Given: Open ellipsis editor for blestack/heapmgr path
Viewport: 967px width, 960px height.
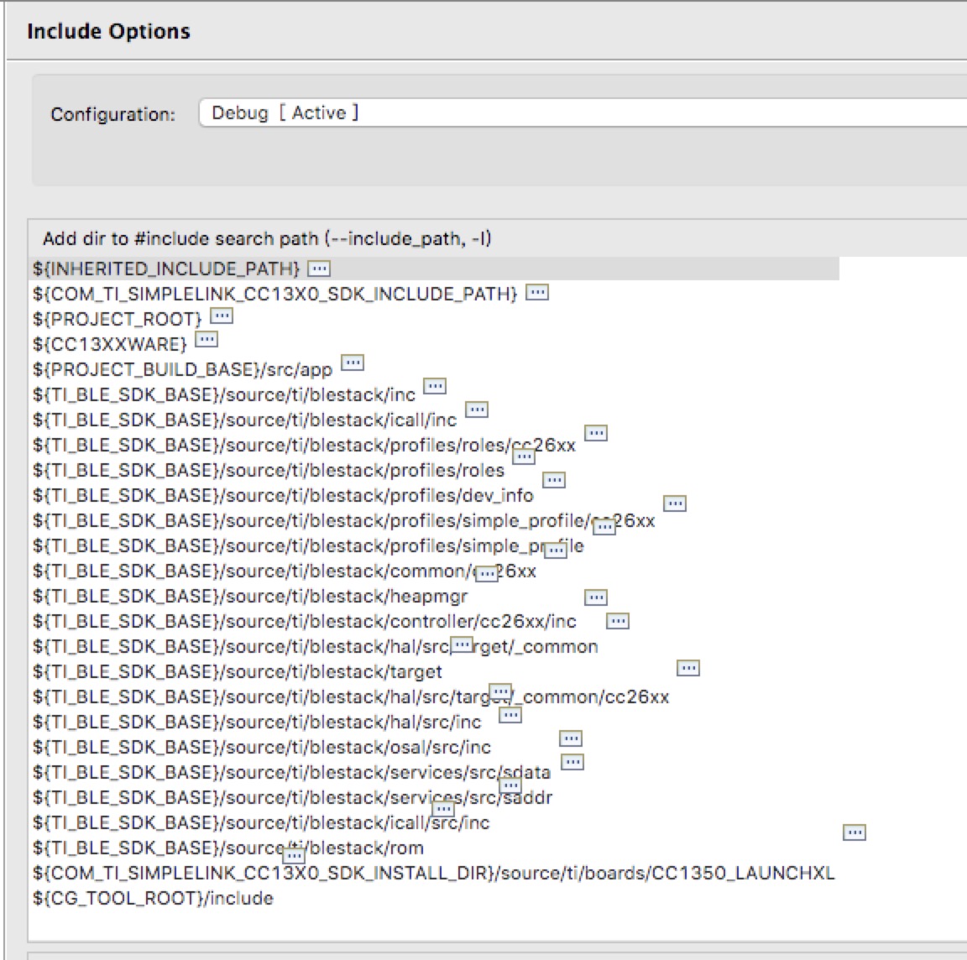Looking at the screenshot, I should click(x=595, y=597).
